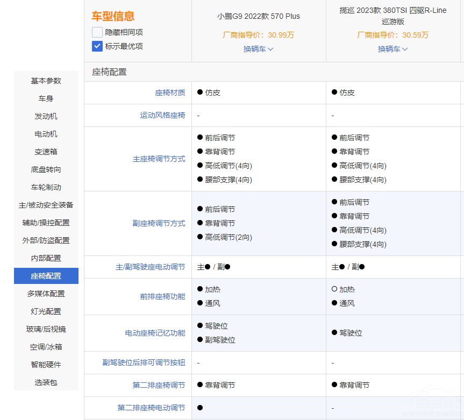The width and height of the screenshot is (464, 420).
Task: Open the 运动风格座椅 parameter link
Action: 162,115
